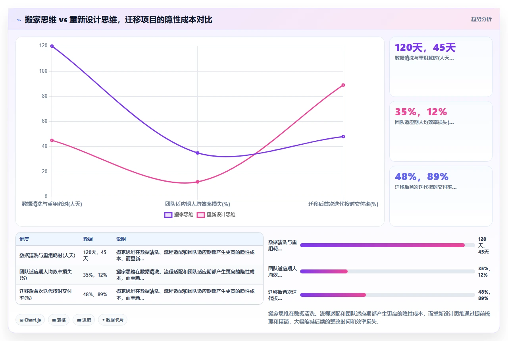
Task: Click progress value label 48%, 89%
Action: pos(484,295)
